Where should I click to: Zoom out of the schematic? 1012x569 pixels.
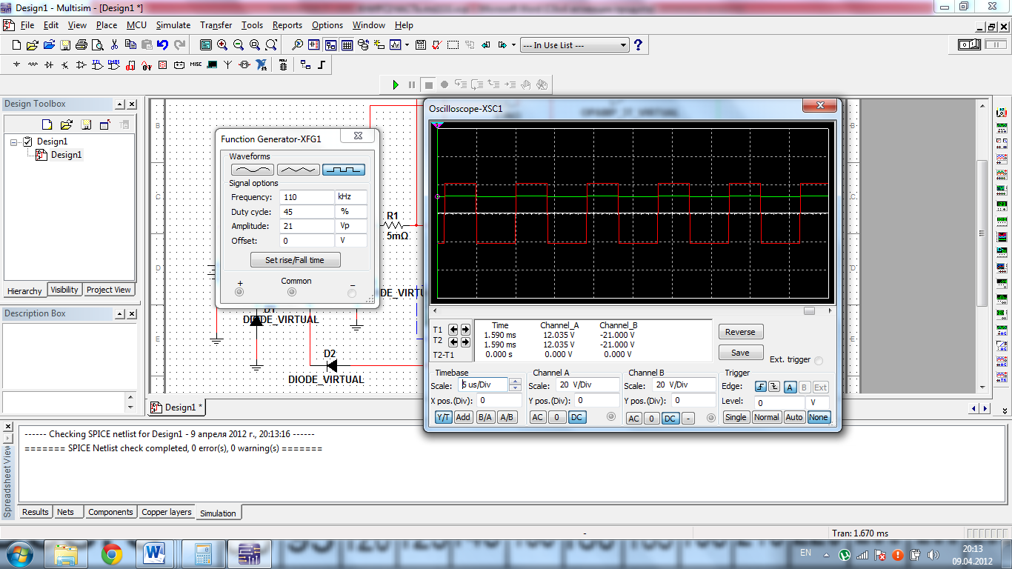pyautogui.click(x=239, y=44)
